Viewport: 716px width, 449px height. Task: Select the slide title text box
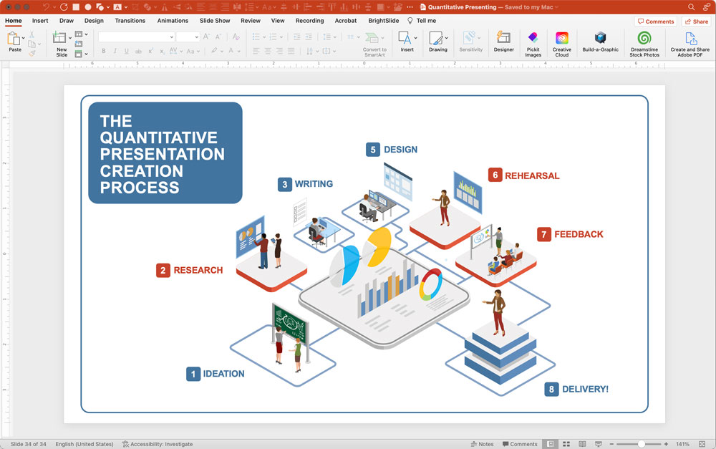click(165, 153)
